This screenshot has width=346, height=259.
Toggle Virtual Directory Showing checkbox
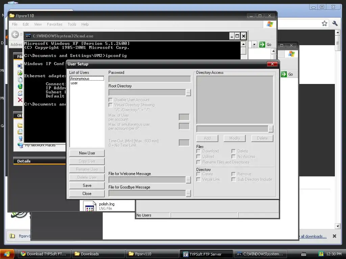click(x=110, y=105)
